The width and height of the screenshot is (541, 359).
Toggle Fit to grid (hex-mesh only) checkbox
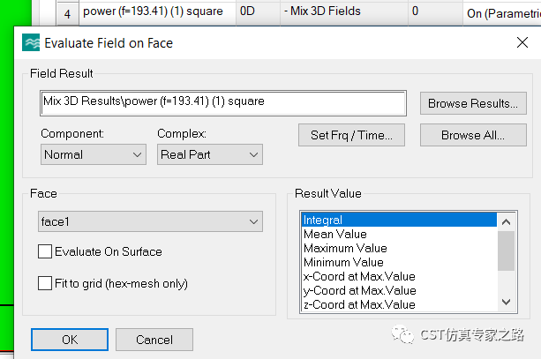46,283
